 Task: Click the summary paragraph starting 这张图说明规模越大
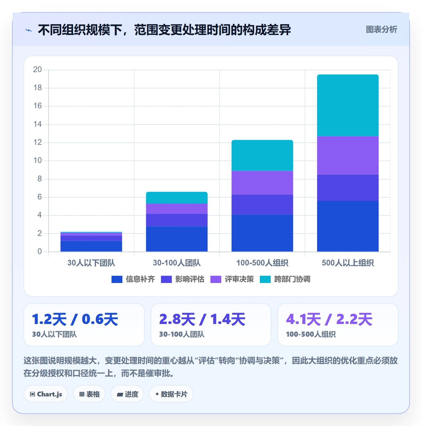pos(211,367)
